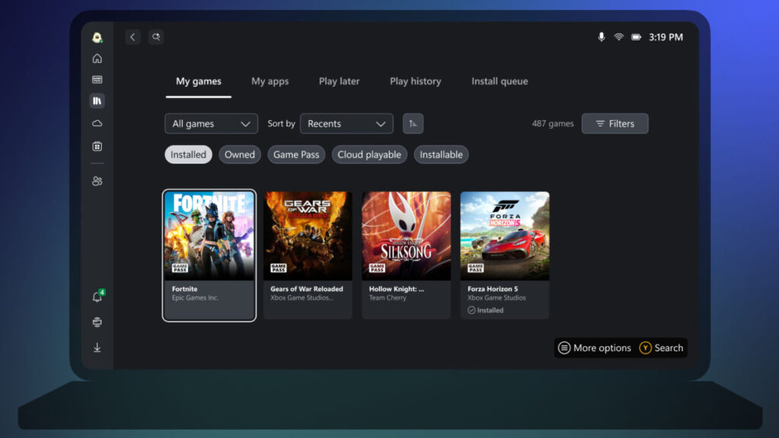
Task: Open the Home icon in the sidebar
Action: 97,58
